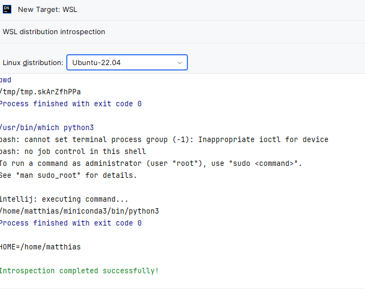
Task: Click the 'no job control in this shell' line
Action: (x=73, y=151)
